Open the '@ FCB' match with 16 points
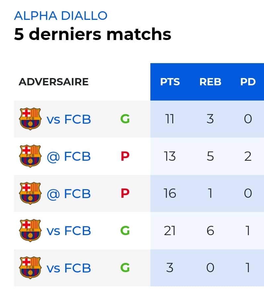264x292 pixels. (69, 194)
